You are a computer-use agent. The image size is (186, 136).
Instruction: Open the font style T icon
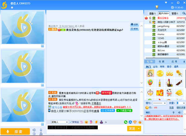coord(82,122)
